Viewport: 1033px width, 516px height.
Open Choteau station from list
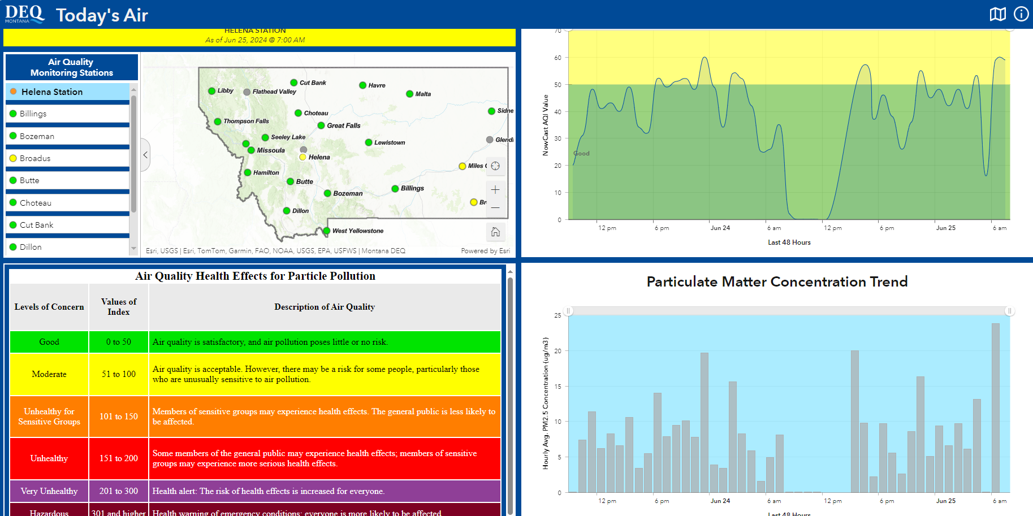(x=35, y=203)
